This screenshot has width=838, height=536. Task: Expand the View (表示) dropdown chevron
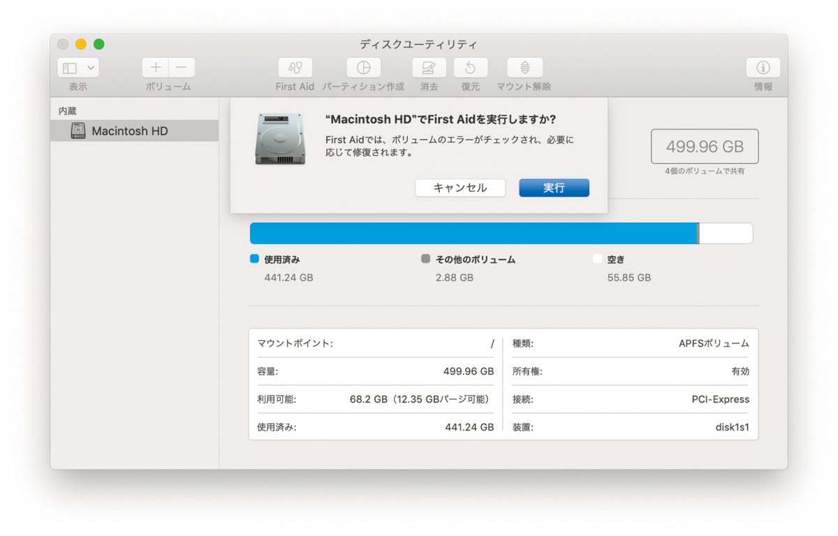pyautogui.click(x=91, y=68)
